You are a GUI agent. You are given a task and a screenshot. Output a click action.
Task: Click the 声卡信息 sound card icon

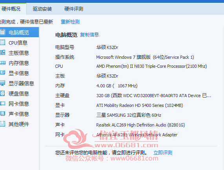[3, 114]
